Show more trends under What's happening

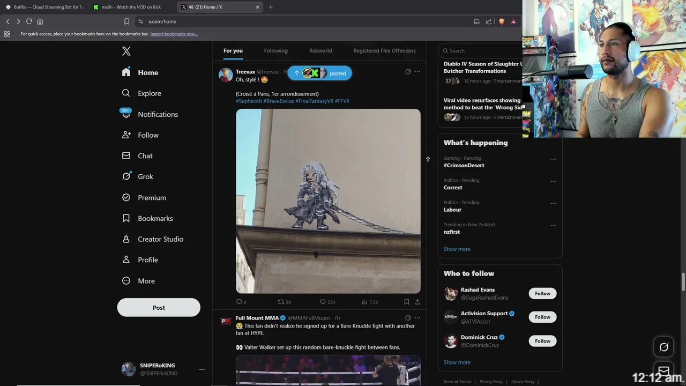coord(457,249)
